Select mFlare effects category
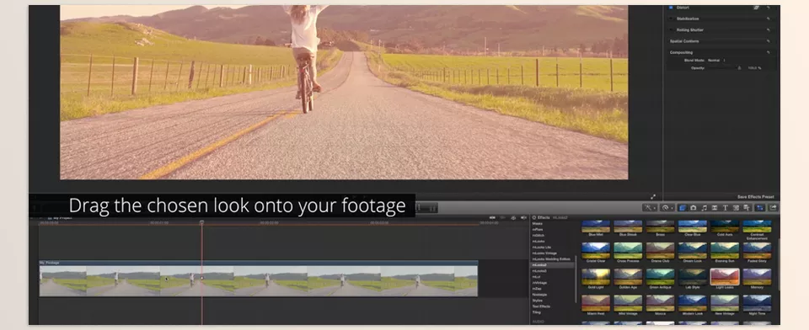Screen dimensions: 809x330 pos(537,230)
